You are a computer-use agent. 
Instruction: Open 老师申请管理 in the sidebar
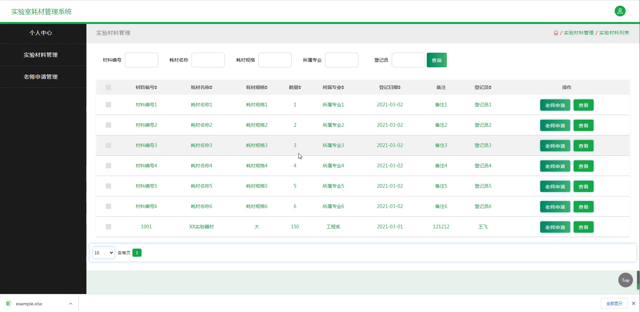pyautogui.click(x=41, y=77)
